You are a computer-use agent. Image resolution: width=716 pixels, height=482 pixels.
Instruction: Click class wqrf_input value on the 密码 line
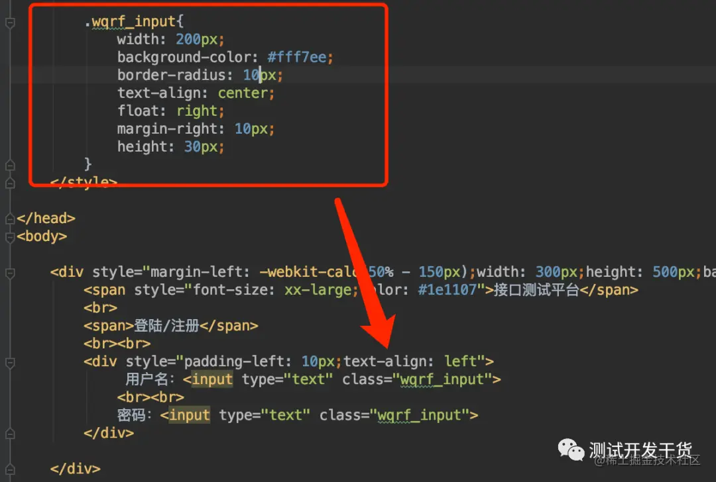419,415
